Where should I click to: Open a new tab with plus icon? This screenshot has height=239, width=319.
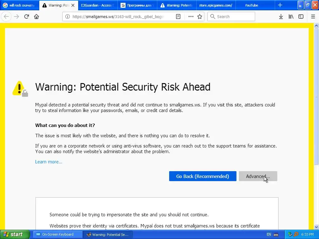pyautogui.click(x=280, y=5)
